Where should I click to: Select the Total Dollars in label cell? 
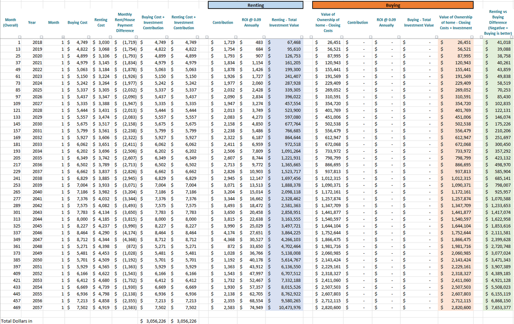click(17, 321)
